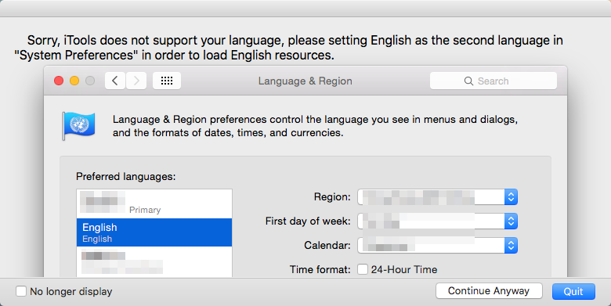This screenshot has height=306, width=611.
Task: Click the yellow minimize window button
Action: [74, 81]
